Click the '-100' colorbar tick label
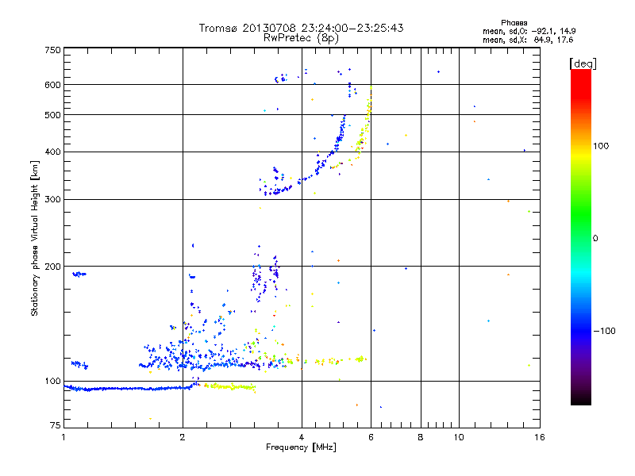Image resolution: width=635 pixels, height=476 pixels. [x=604, y=331]
